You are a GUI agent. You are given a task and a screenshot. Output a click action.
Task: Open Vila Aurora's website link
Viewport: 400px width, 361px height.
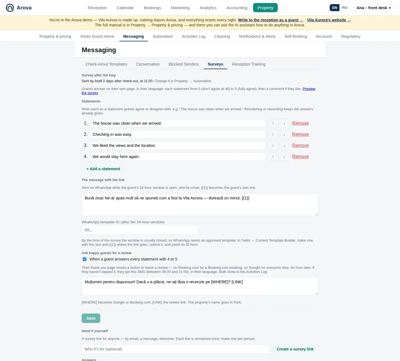point(329,20)
